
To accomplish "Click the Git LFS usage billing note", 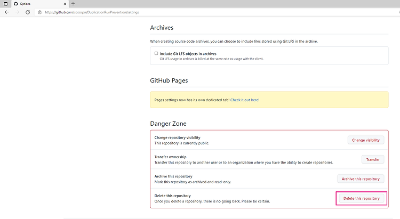I will (x=212, y=59).
